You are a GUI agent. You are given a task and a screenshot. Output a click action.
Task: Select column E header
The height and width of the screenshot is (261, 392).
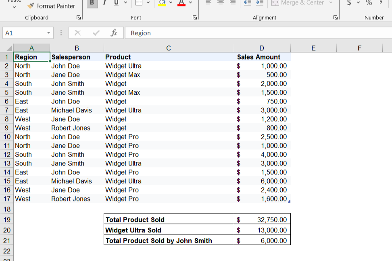click(313, 48)
